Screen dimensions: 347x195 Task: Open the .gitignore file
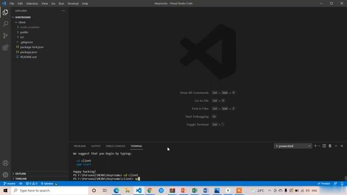point(27,42)
